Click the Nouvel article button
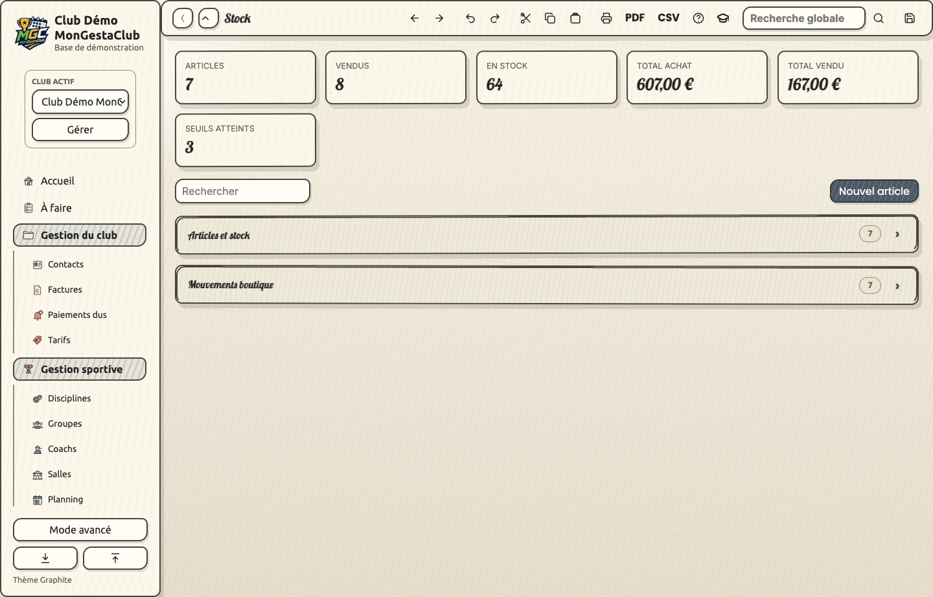The height and width of the screenshot is (597, 933). 874,191
